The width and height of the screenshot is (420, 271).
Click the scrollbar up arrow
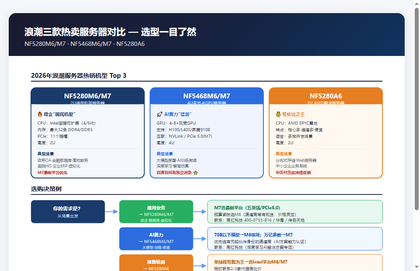click(x=416, y=3)
